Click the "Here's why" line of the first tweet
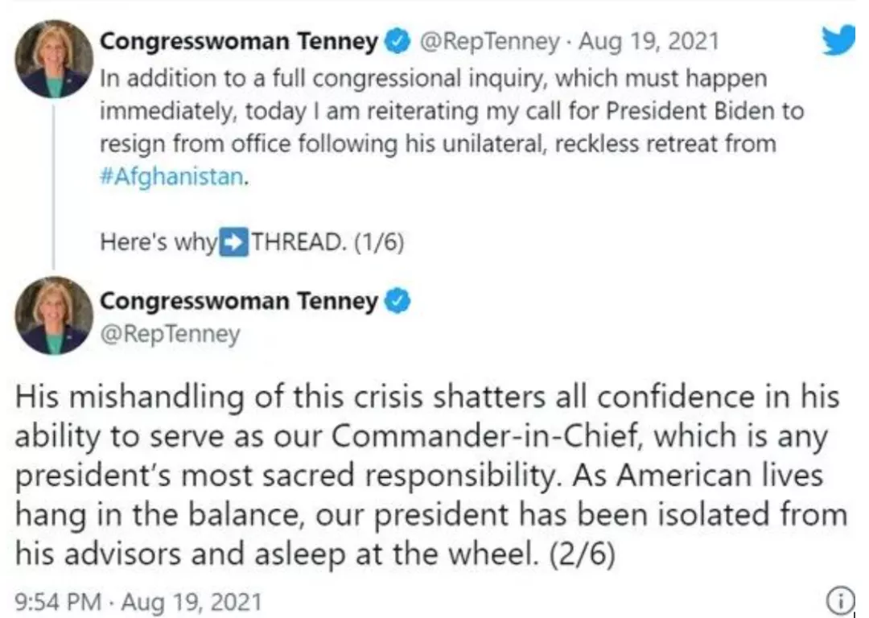 coord(159,243)
